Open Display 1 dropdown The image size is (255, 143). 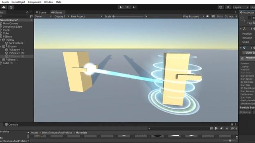tap(62, 16)
